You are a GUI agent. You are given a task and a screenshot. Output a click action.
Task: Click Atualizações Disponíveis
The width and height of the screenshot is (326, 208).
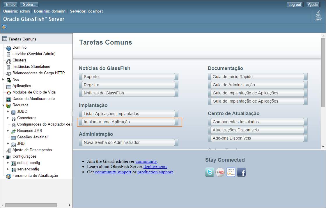click(x=258, y=130)
